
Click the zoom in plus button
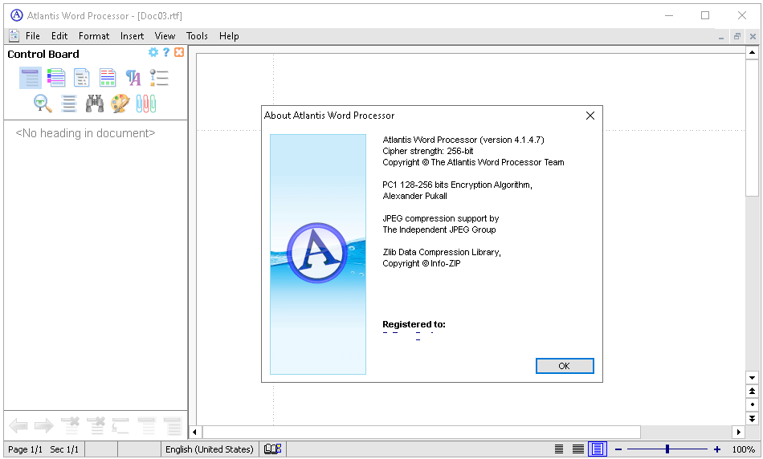716,449
